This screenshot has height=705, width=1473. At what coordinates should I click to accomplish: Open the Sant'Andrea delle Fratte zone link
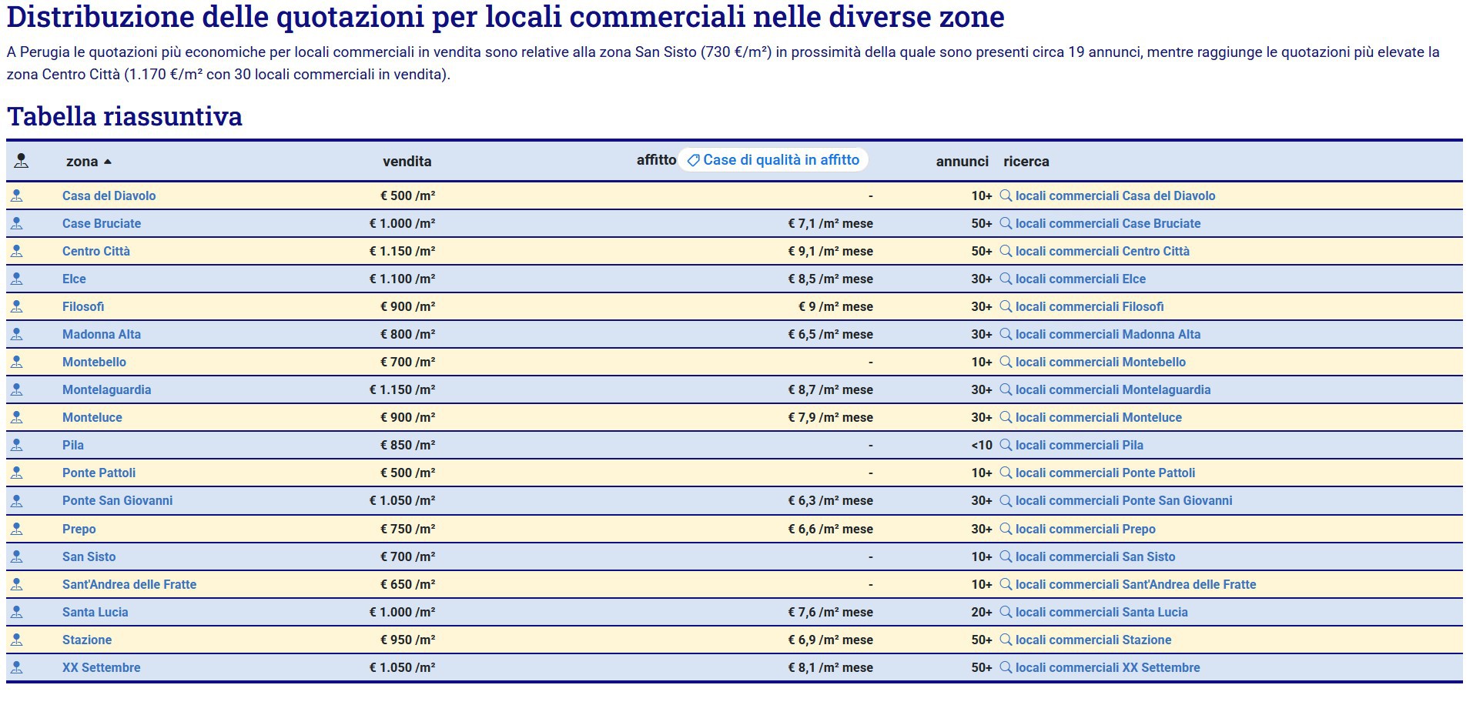(129, 584)
